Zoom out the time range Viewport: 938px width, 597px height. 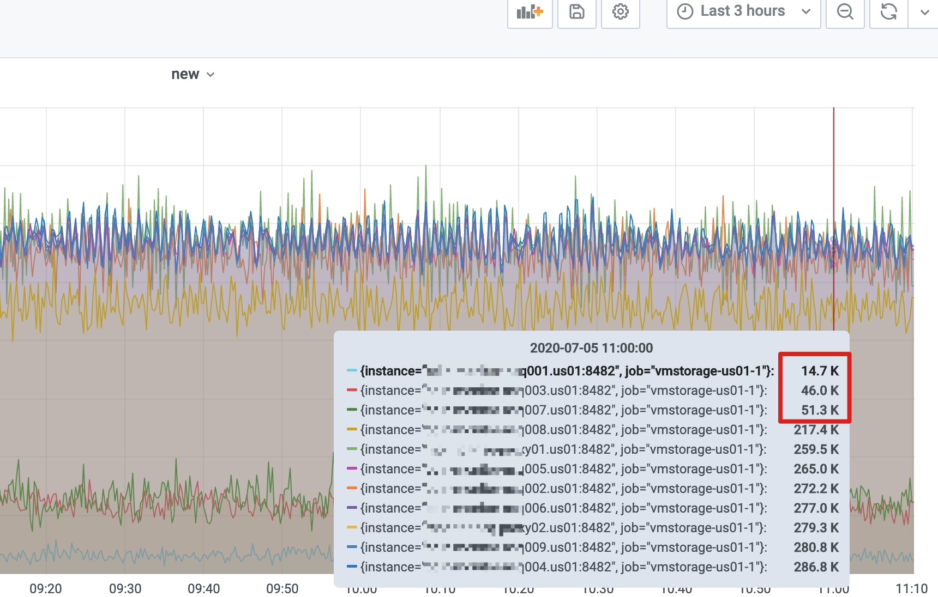click(845, 11)
